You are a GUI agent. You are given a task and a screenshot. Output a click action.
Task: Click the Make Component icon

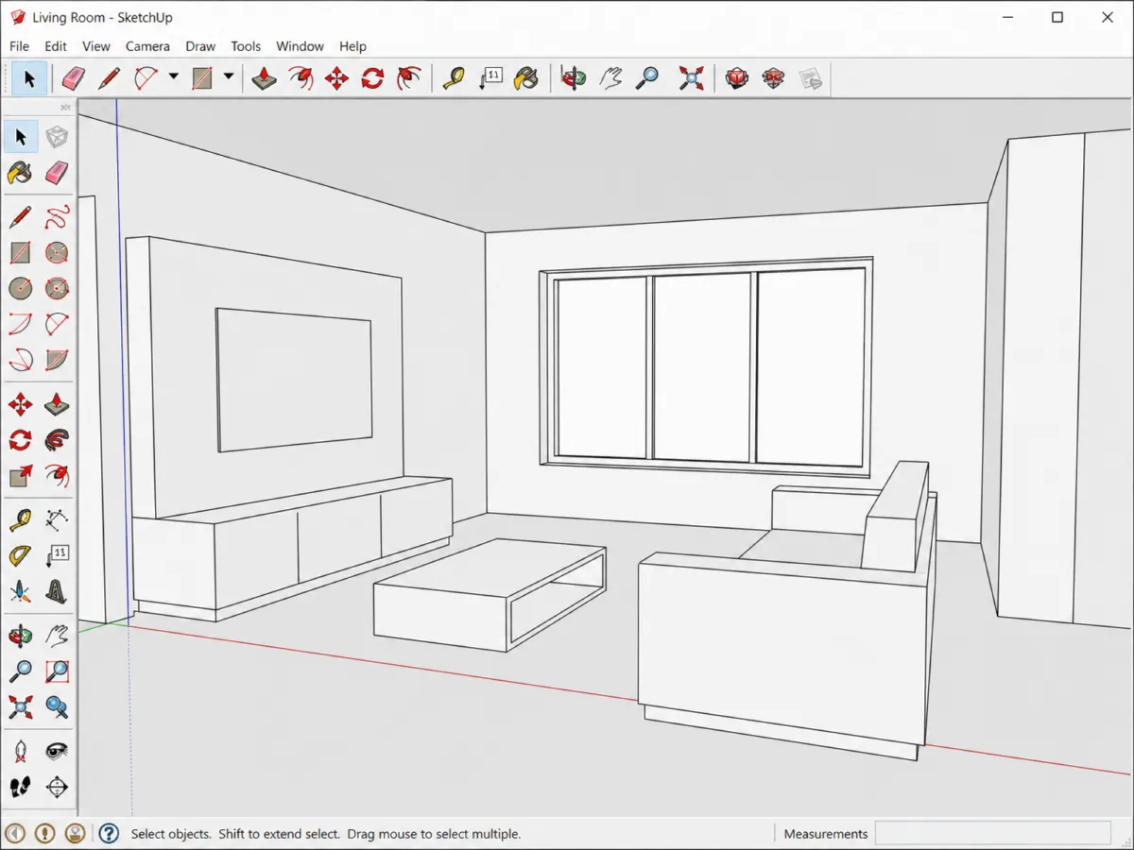pos(57,137)
